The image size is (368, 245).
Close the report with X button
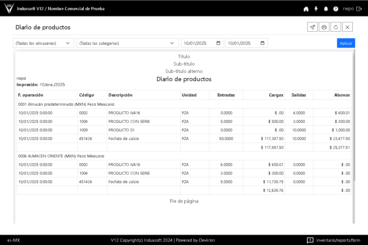pyautogui.click(x=347, y=27)
